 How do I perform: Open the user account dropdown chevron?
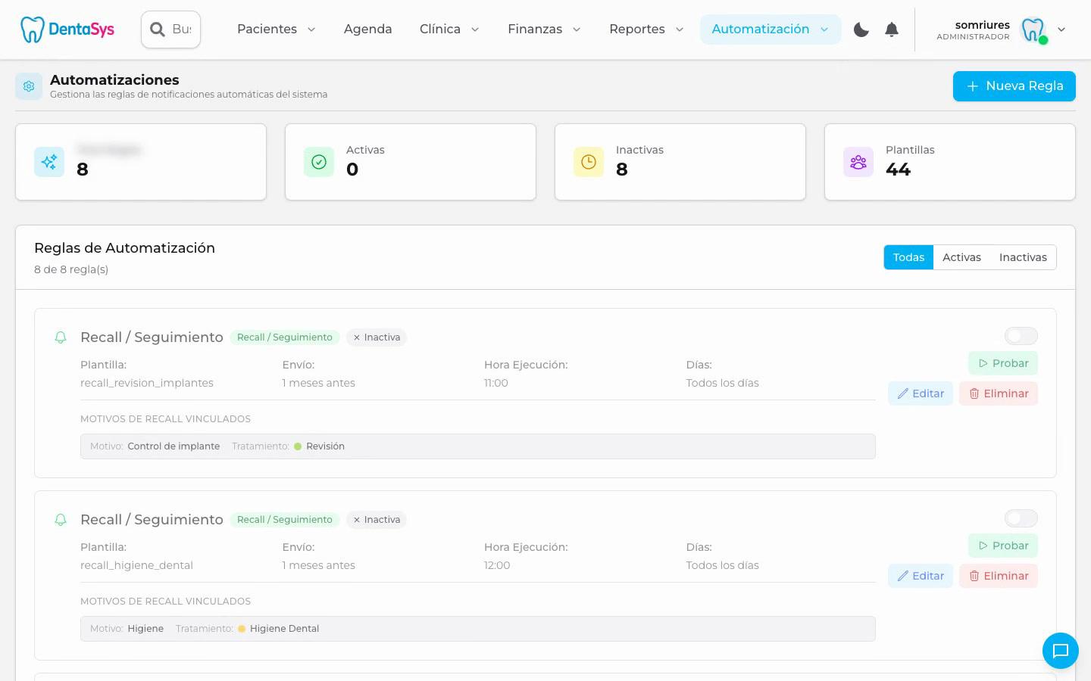coord(1061,30)
